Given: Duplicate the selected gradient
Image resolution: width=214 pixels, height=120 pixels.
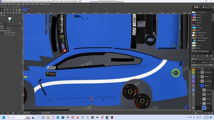Looking at the screenshot, I should [203, 56].
